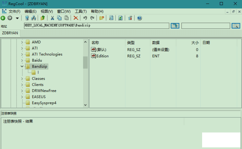This screenshot has width=242, height=149.
Task: Select the subkey under Bandizip
Action: click(x=38, y=73)
